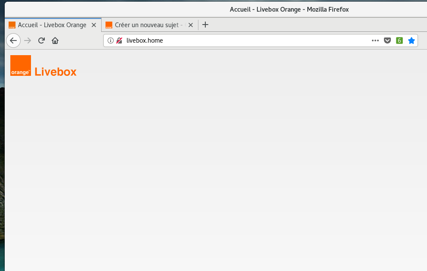The width and height of the screenshot is (427, 271).
Task: Click the forward navigation arrow
Action: tap(28, 40)
